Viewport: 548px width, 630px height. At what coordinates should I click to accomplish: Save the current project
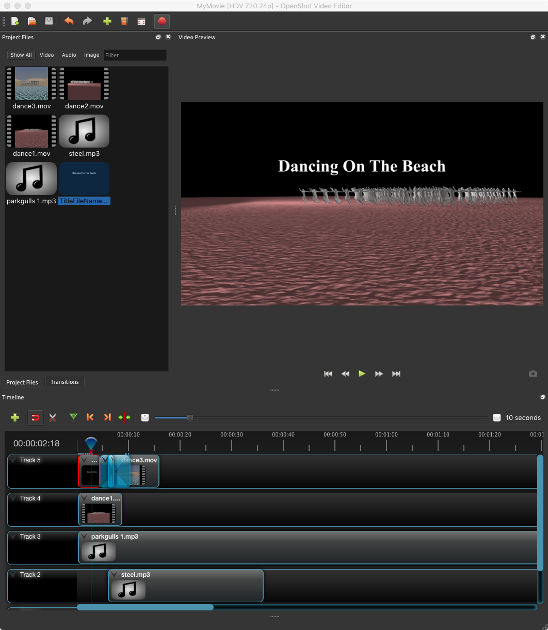49,21
